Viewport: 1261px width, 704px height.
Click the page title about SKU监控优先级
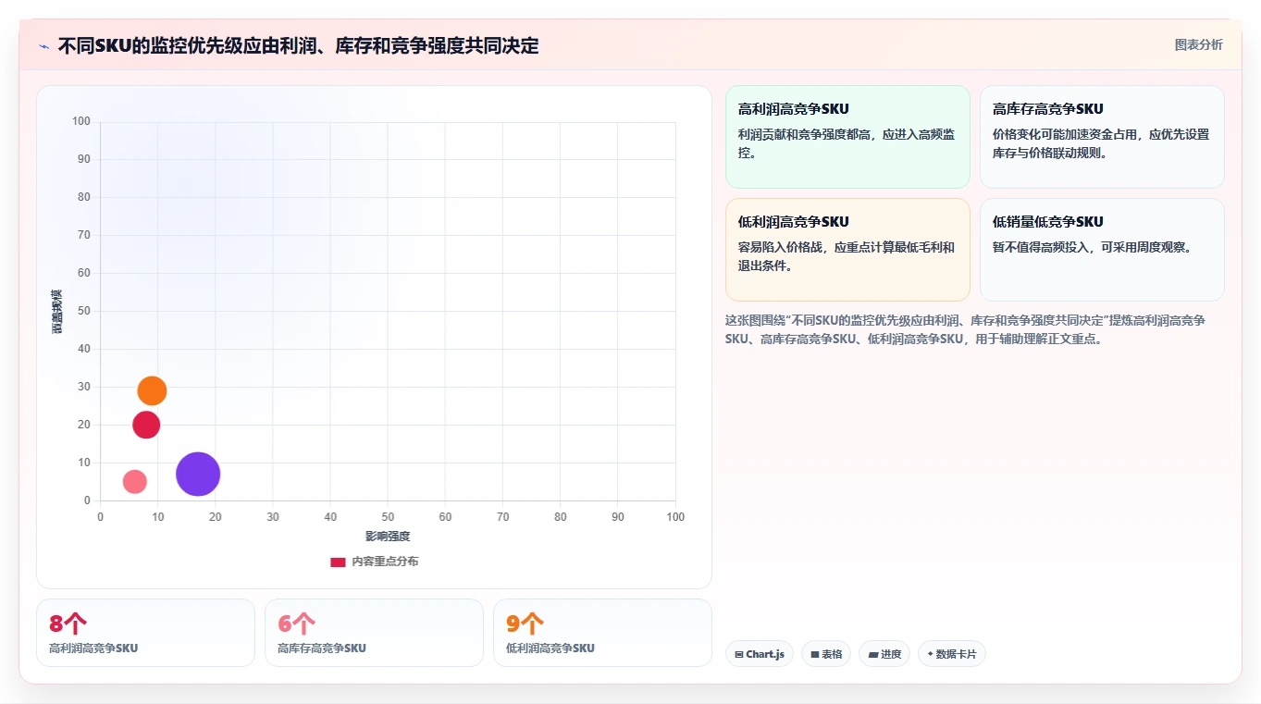[298, 45]
